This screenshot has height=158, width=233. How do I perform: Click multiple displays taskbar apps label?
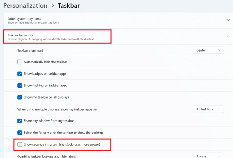coord(57,109)
